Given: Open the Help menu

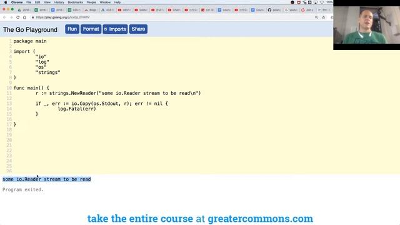Looking at the screenshot, I should click(117, 2).
